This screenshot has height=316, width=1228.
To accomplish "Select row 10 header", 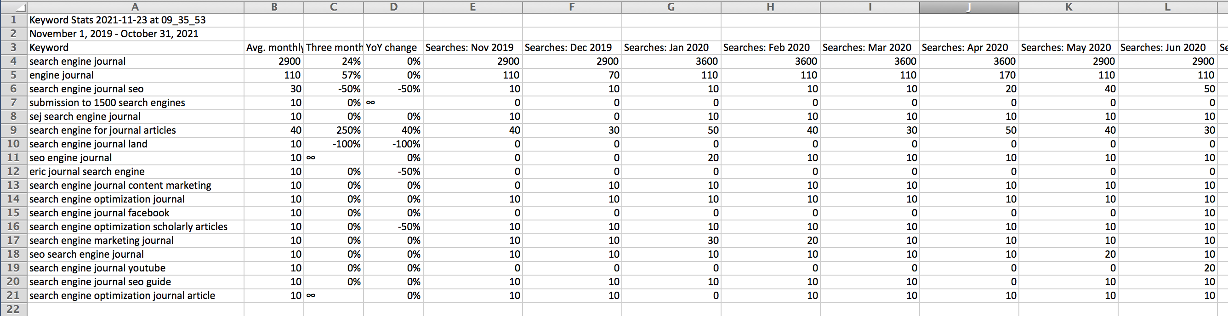I will [13, 144].
